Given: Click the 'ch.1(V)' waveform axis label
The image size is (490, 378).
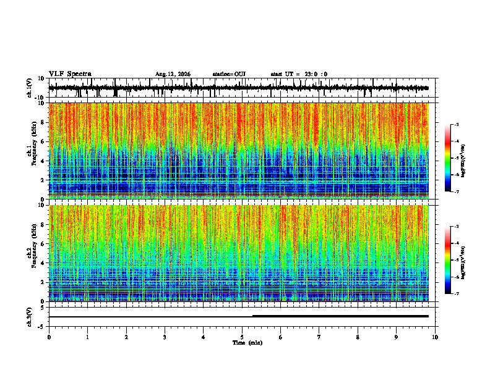Looking at the screenshot, I should 30,88.
